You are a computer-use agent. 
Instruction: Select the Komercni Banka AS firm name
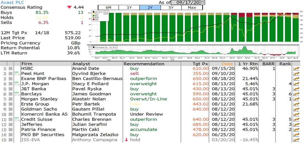[x=45, y=114]
